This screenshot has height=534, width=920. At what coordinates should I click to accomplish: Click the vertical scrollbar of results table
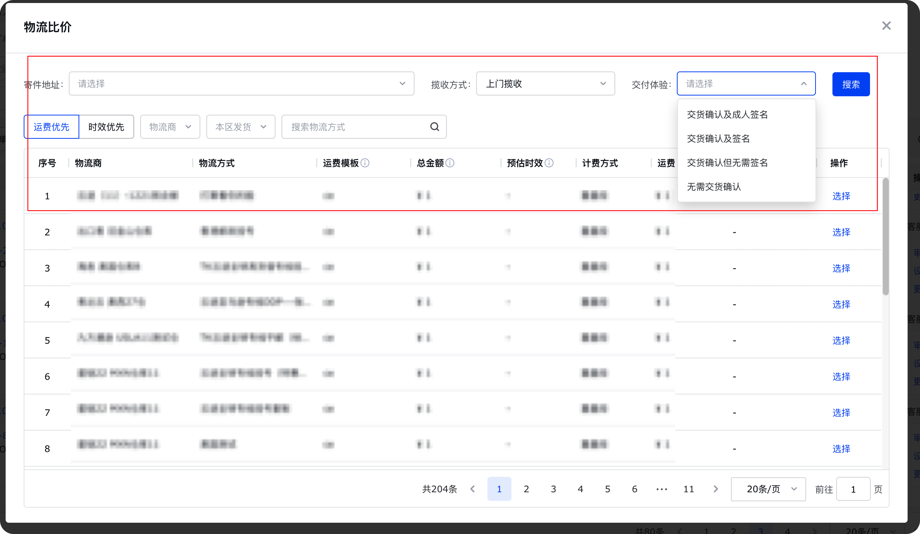click(x=886, y=237)
